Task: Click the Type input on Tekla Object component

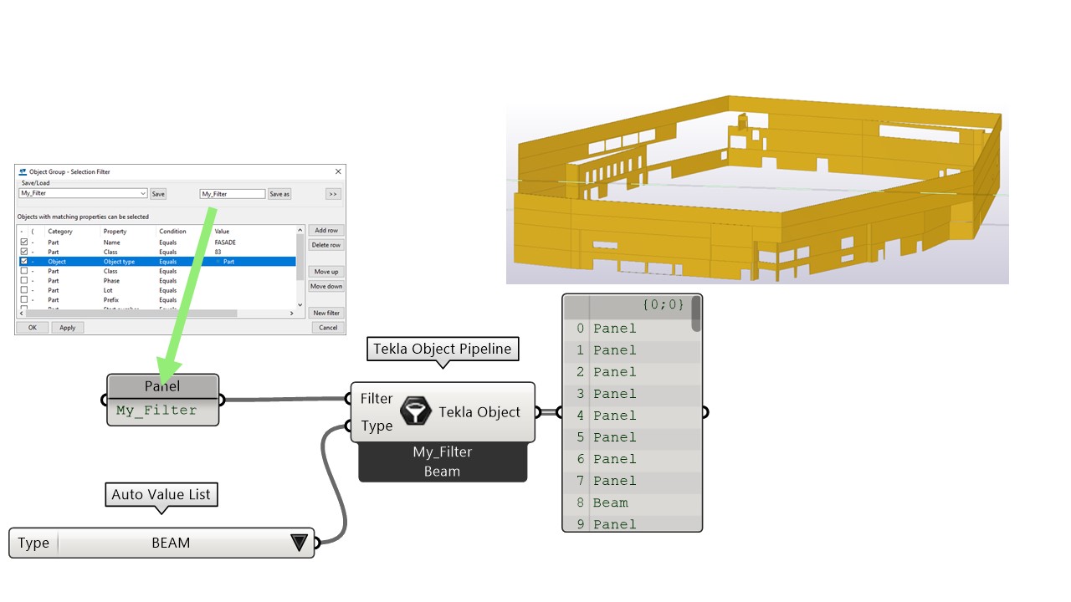Action: point(377,426)
